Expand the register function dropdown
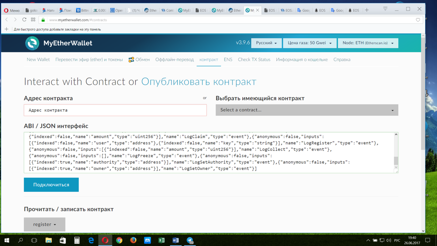The width and height of the screenshot is (437, 246). (x=44, y=224)
